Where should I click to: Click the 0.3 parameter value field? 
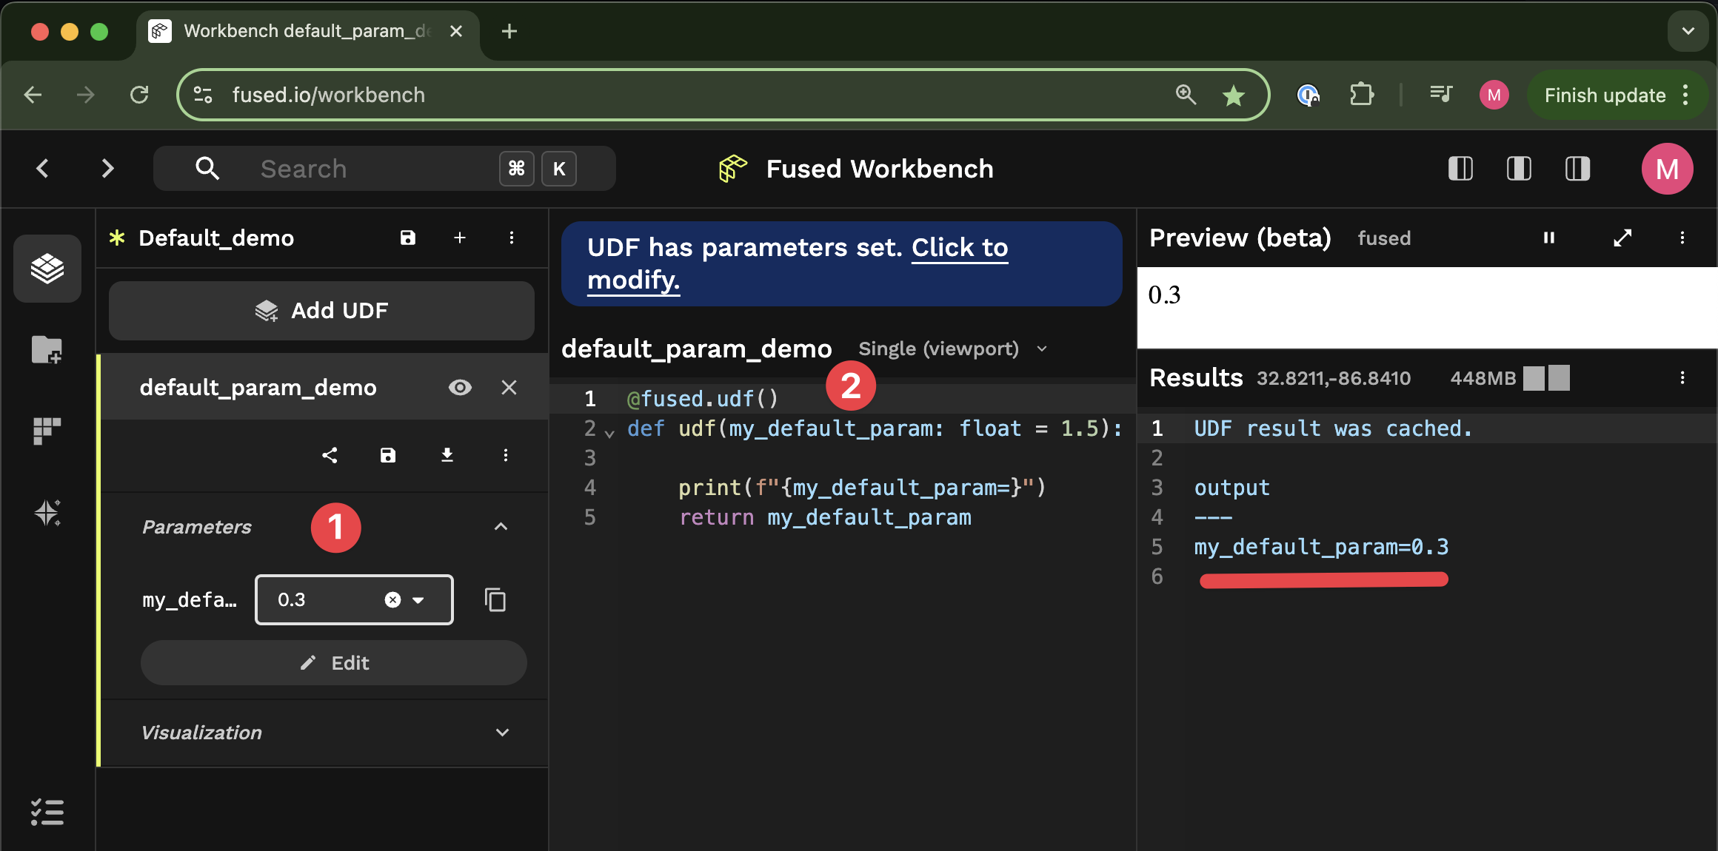coord(353,600)
